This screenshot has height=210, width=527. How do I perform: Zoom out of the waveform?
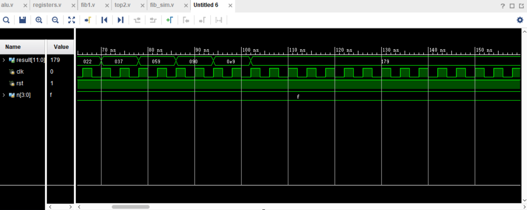[x=55, y=20]
